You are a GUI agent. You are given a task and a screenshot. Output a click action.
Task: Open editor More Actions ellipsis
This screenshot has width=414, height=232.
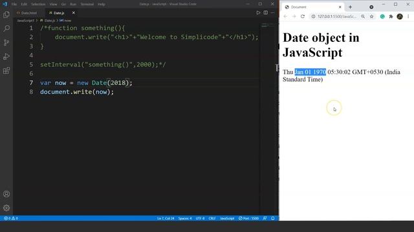pos(272,13)
